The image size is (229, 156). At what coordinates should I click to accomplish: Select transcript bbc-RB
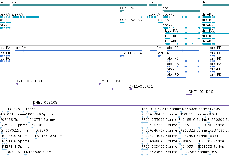(x=181, y=17)
